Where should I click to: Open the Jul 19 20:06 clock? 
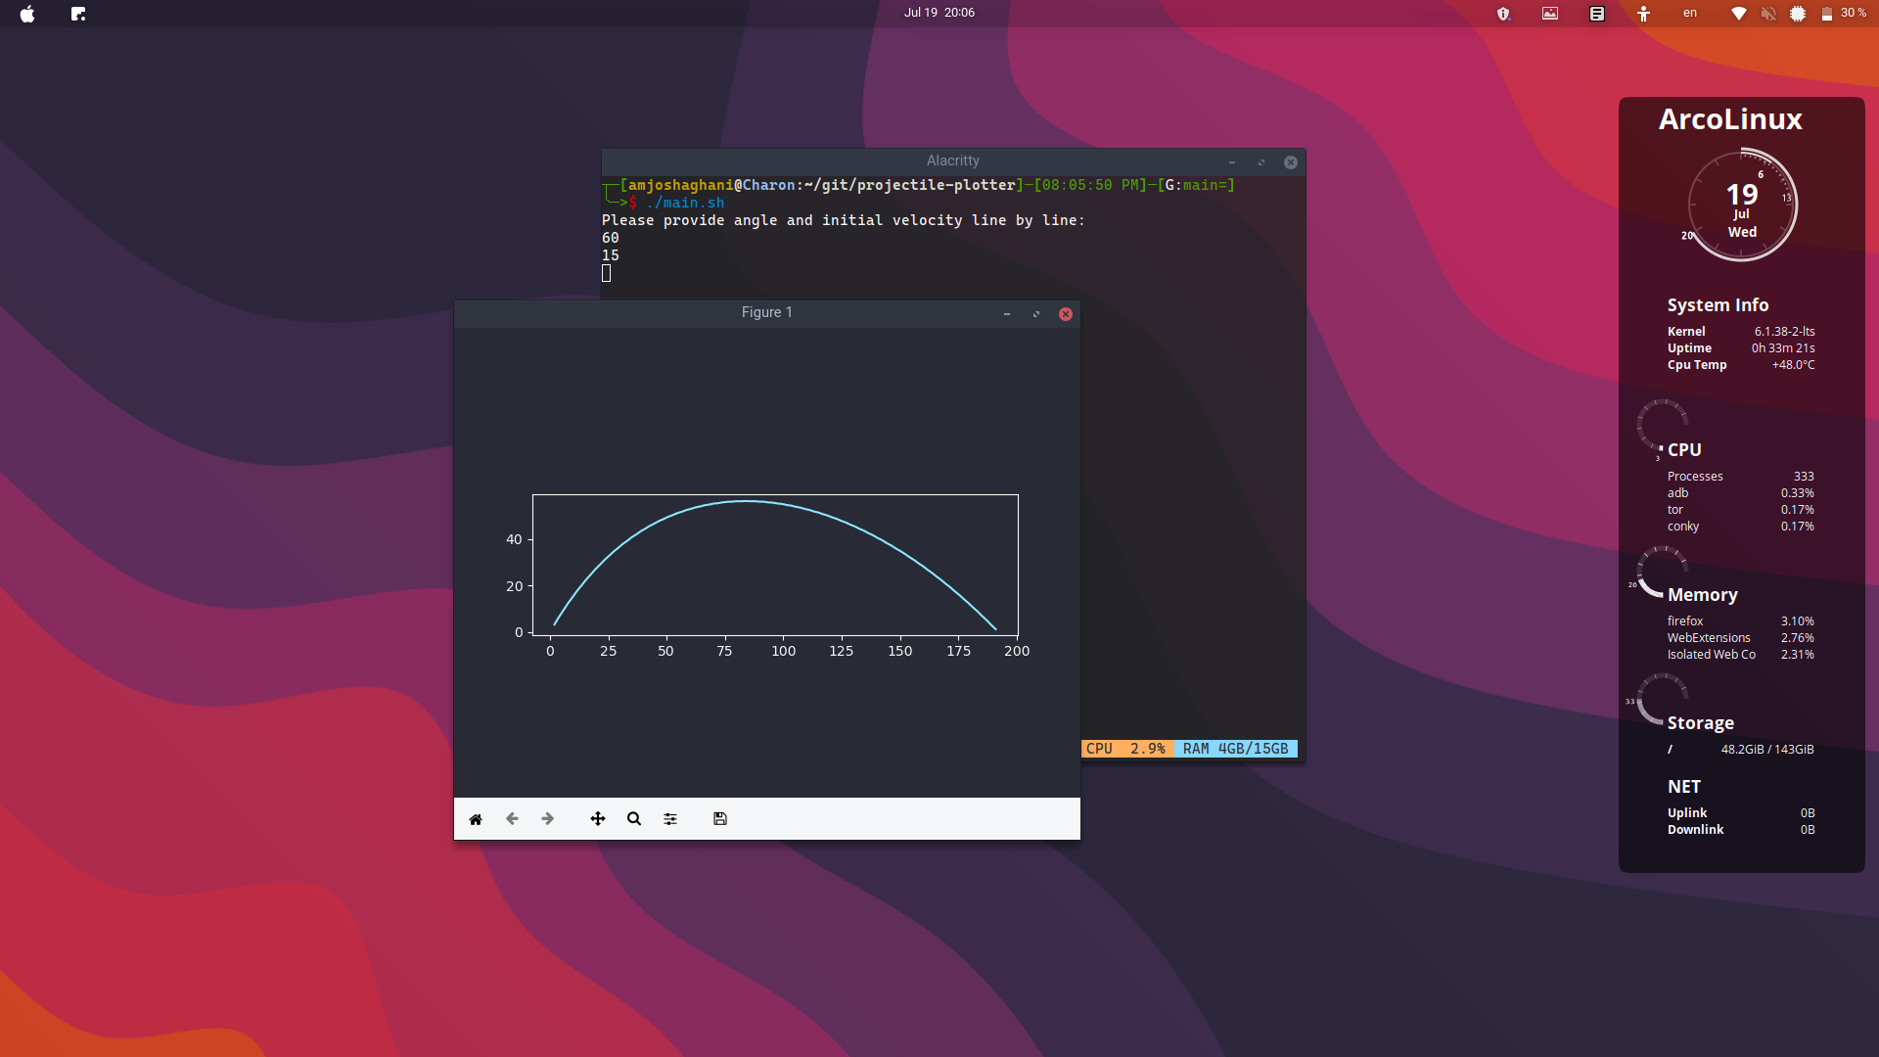(x=939, y=13)
